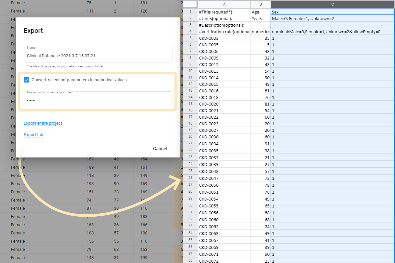The image size is (395, 263).
Task: Select cell 'Male=0, Female=1, Unknown=2'
Action: click(332, 18)
